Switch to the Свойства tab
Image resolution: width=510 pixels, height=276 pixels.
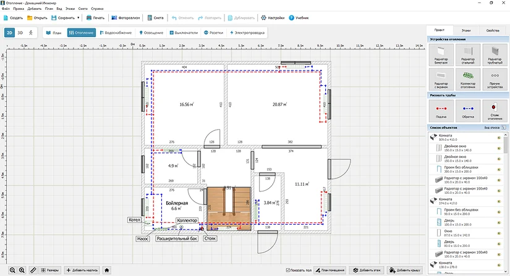click(493, 30)
